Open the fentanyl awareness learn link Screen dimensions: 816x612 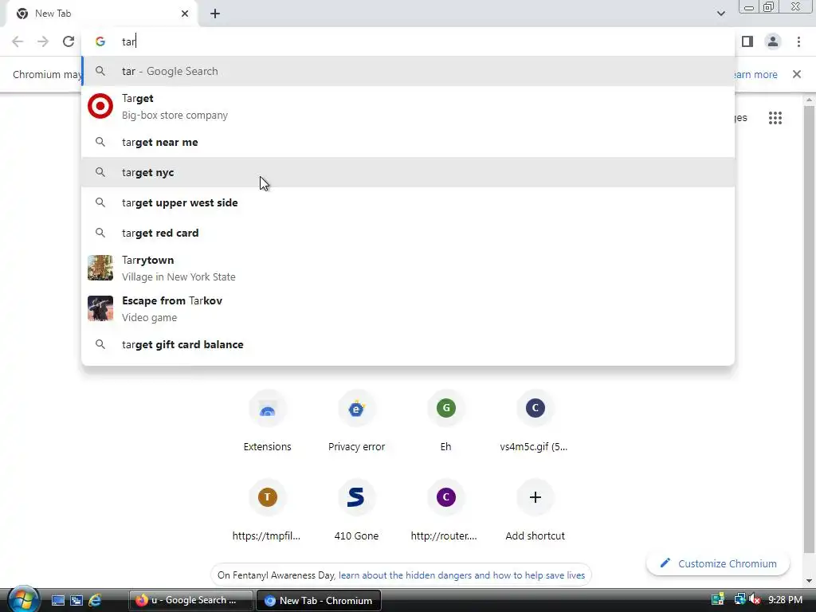(461, 575)
